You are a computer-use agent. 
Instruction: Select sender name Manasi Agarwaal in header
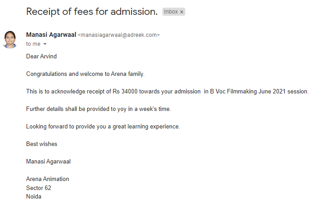click(51, 35)
